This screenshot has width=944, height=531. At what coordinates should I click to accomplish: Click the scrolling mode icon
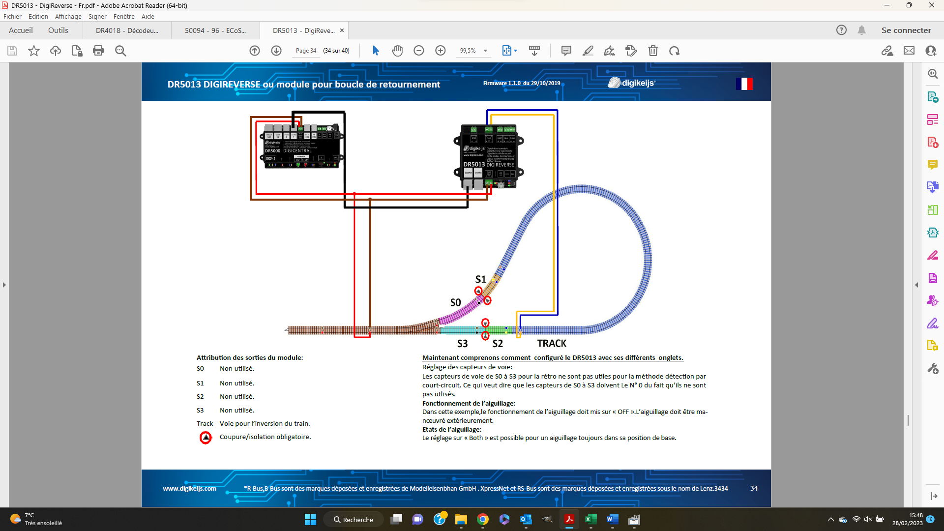click(534, 51)
